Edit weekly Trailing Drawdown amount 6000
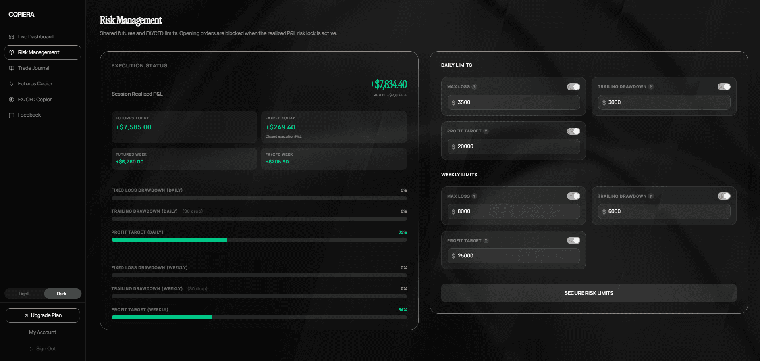Image resolution: width=760 pixels, height=361 pixels. point(664,211)
